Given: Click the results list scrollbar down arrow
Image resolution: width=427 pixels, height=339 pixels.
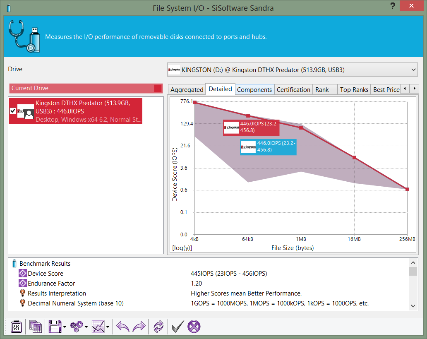Looking at the screenshot, I should [x=413, y=306].
